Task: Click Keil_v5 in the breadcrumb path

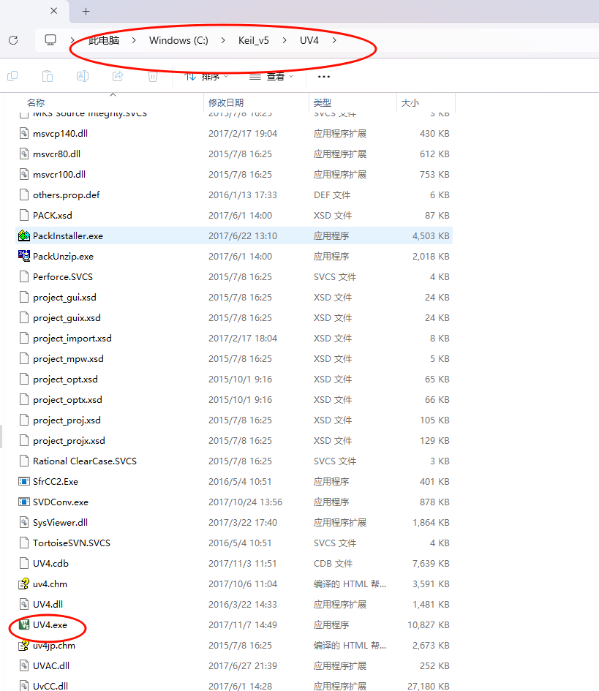Action: click(254, 40)
